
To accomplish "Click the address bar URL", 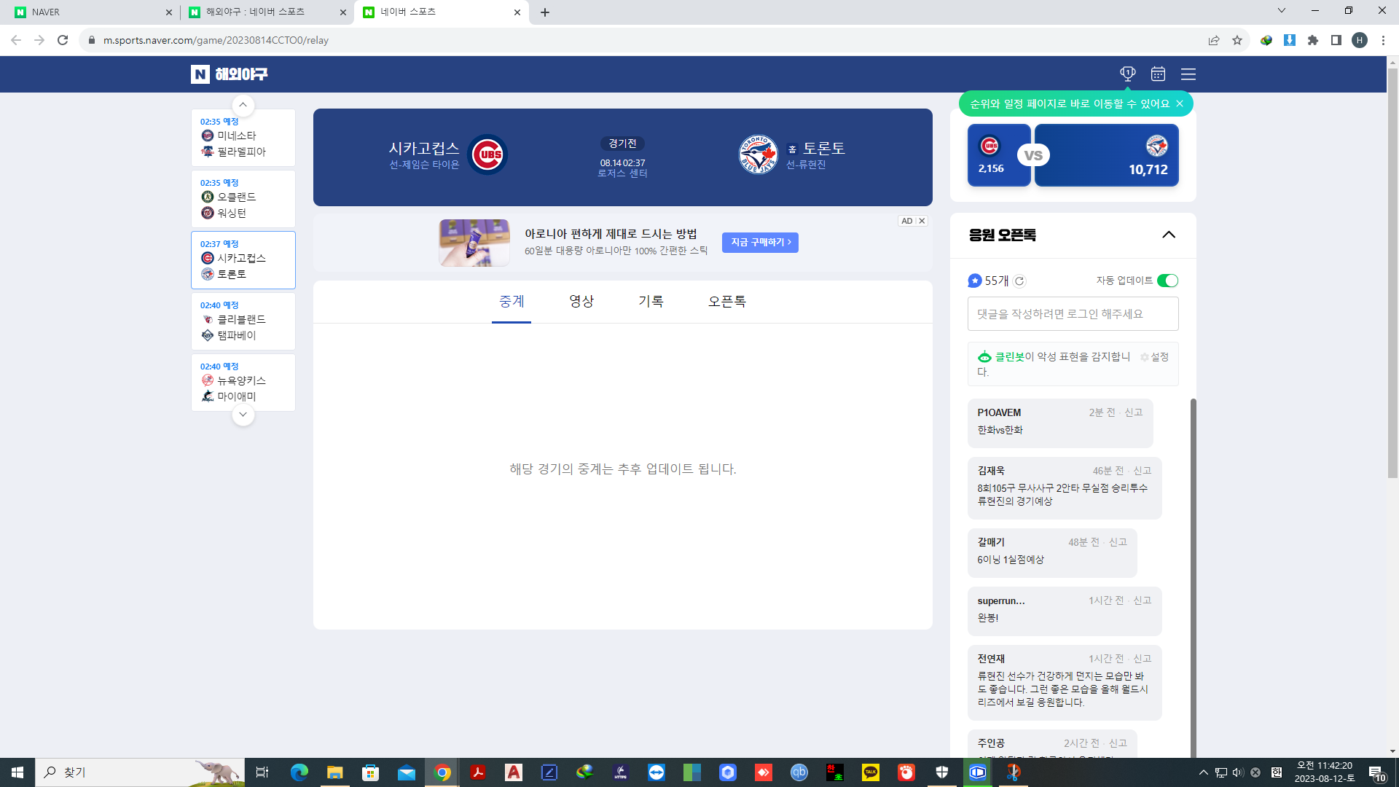I will click(x=216, y=40).
